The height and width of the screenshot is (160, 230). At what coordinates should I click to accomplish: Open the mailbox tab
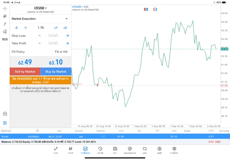pos(130,150)
